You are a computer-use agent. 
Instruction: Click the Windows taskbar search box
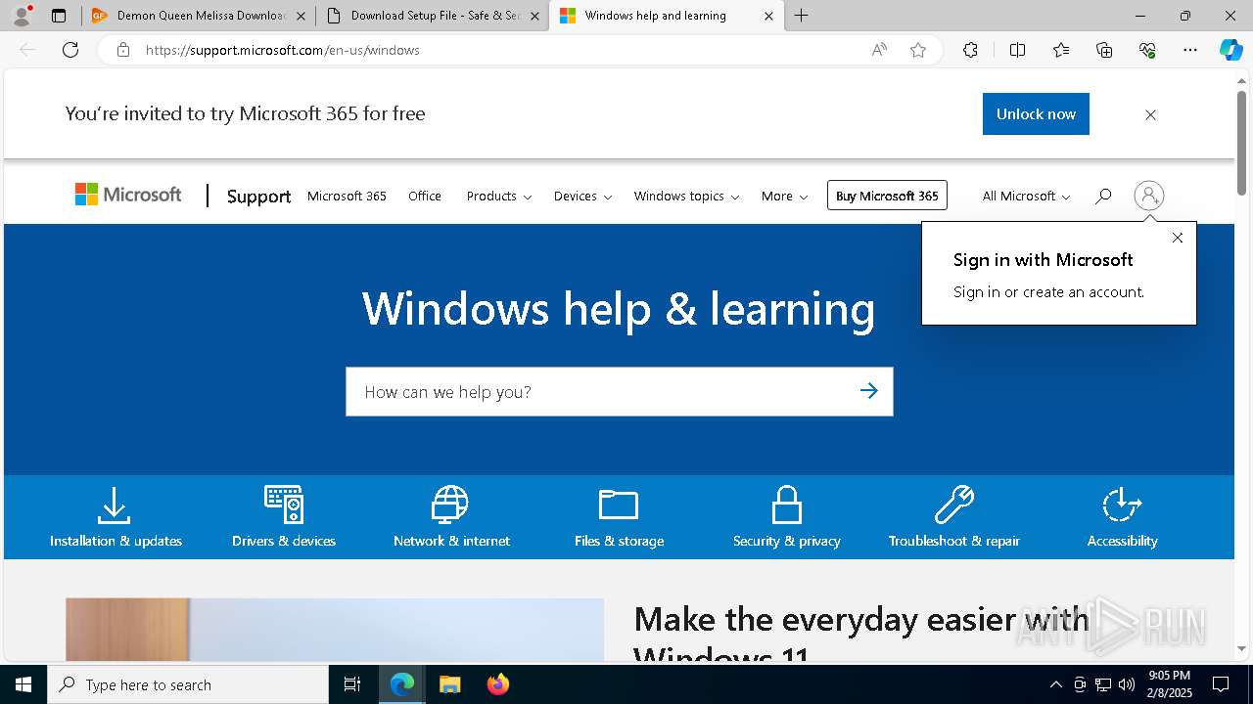tap(188, 684)
